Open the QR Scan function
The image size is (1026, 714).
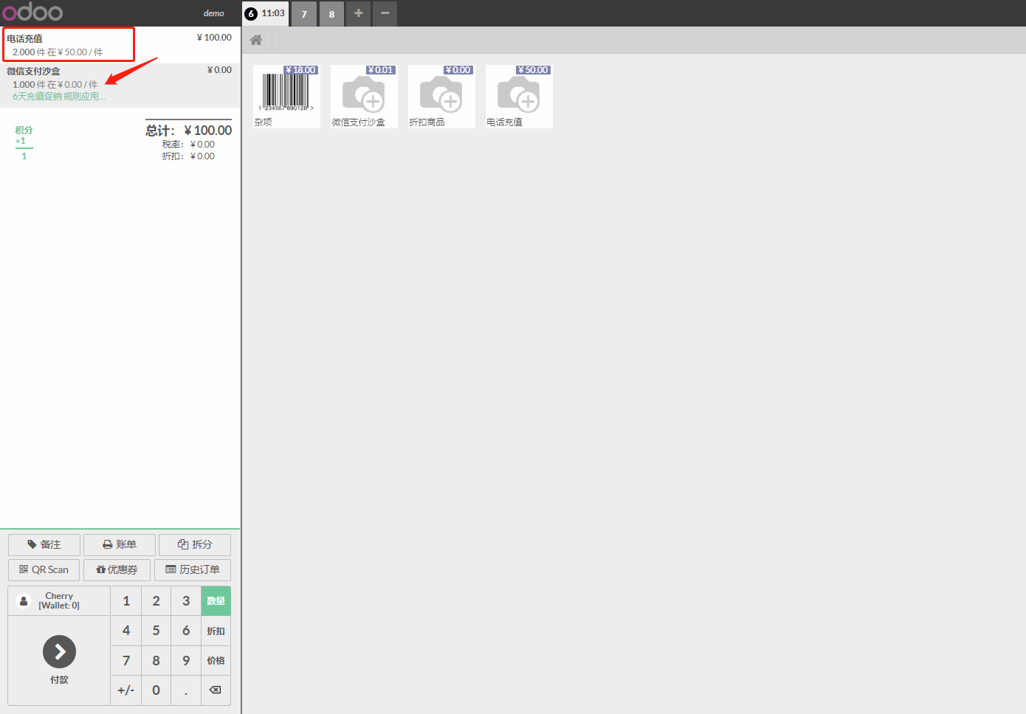[44, 569]
